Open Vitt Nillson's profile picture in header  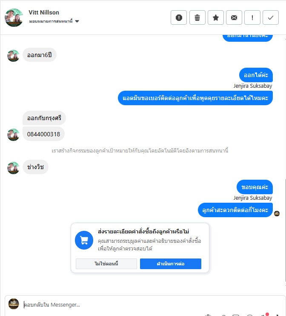[x=14, y=17]
